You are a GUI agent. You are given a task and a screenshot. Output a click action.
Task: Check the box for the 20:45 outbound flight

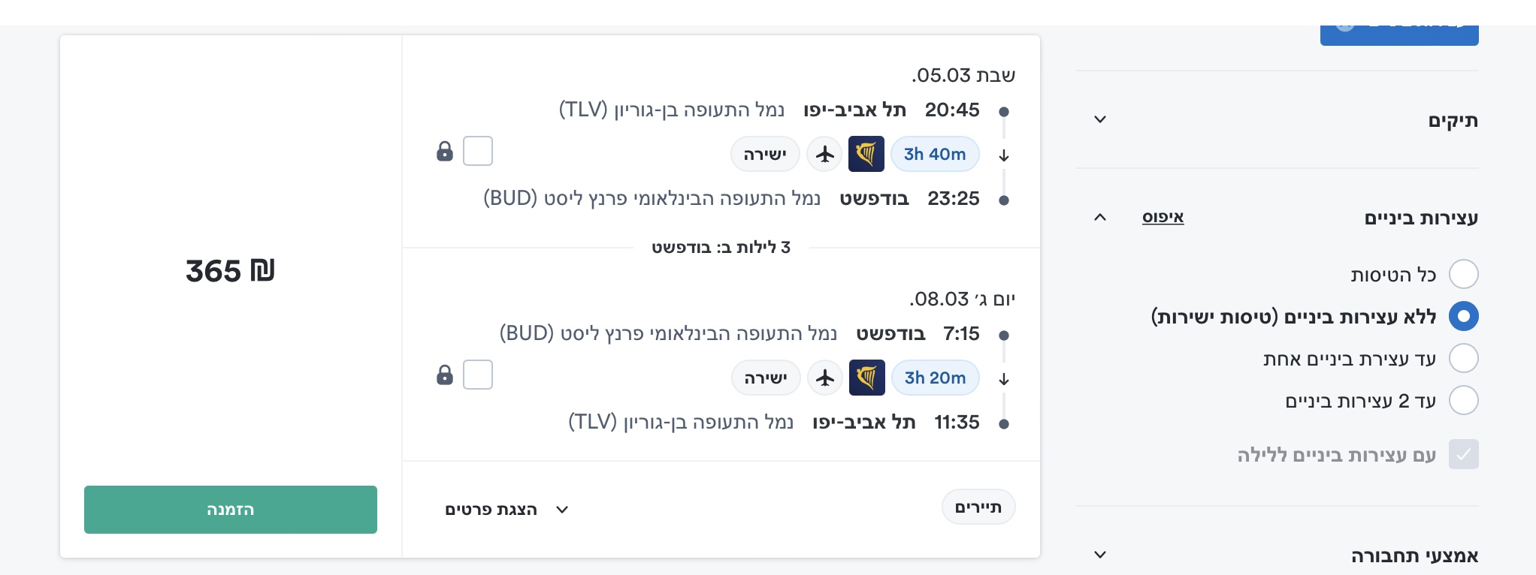478,151
